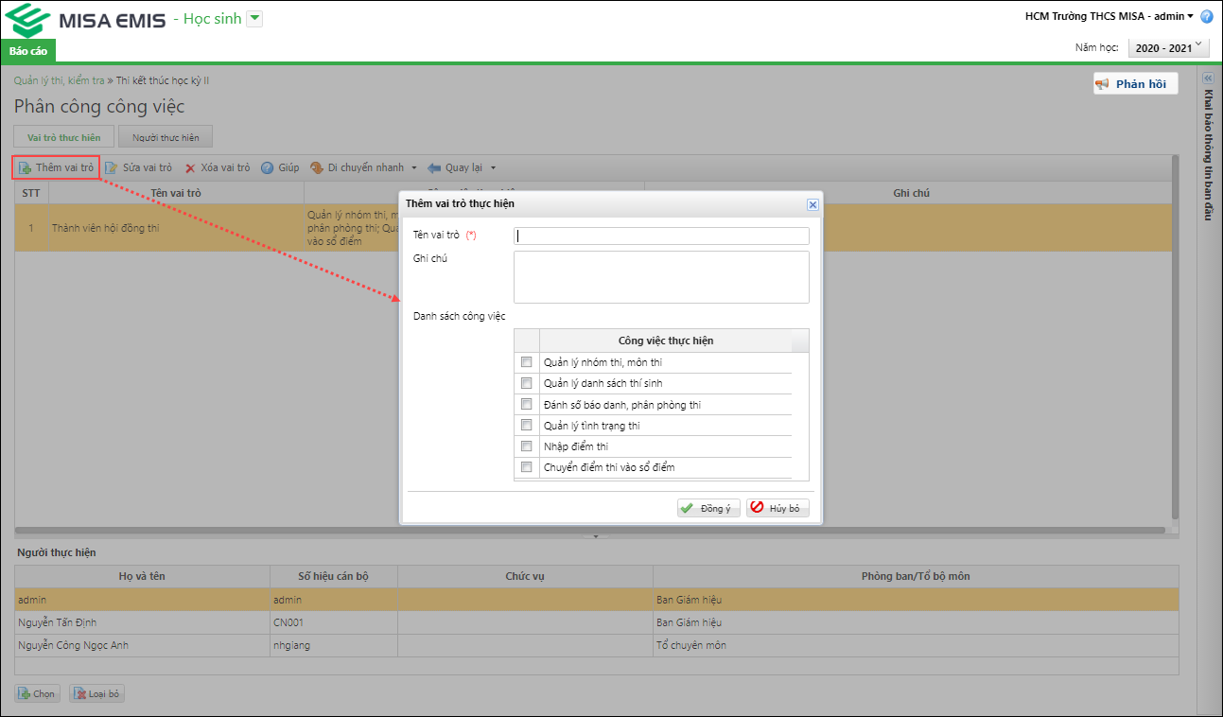The image size is (1223, 717).
Task: Collapse the Khai báo thông tin ban đầu panel
Action: [x=1207, y=79]
